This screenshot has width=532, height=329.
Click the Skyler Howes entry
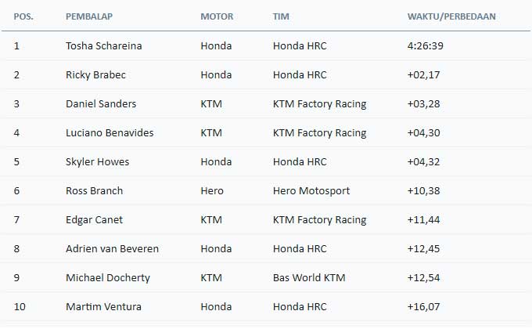point(98,162)
